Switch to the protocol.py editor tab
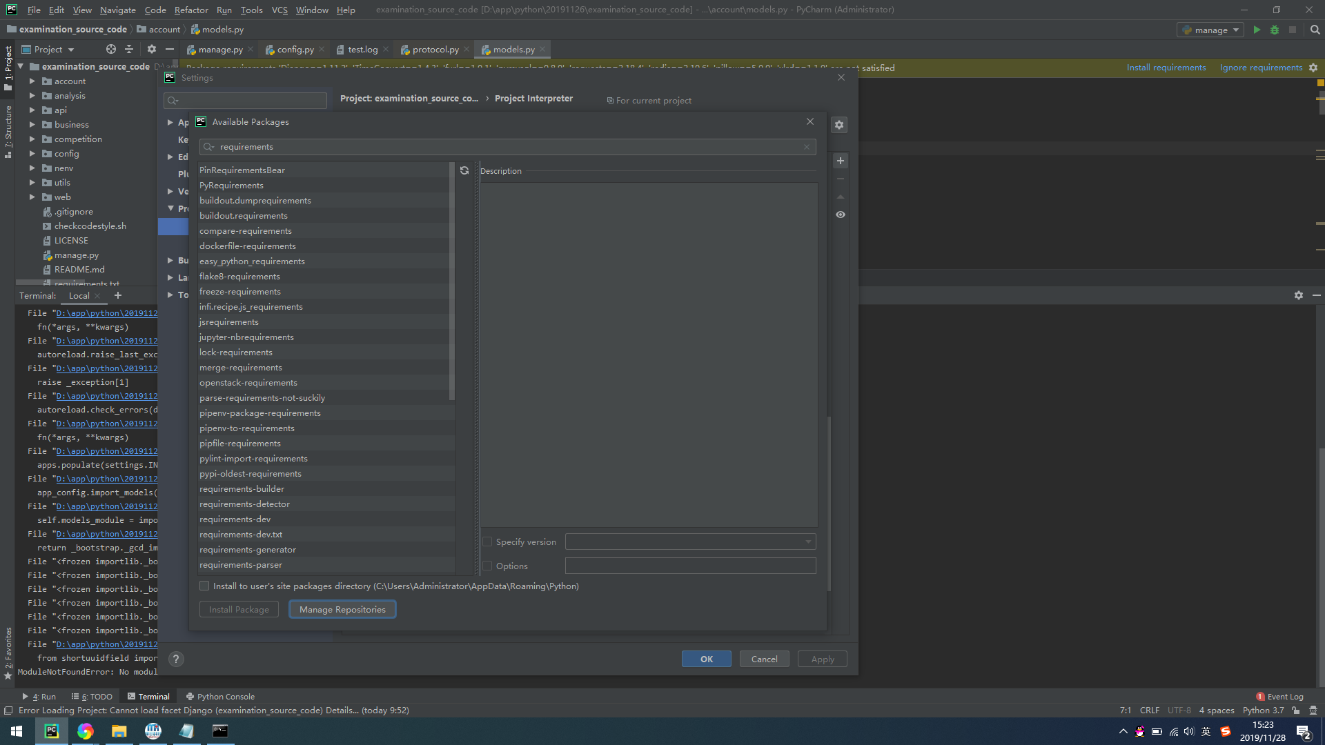The image size is (1325, 745). click(435, 50)
